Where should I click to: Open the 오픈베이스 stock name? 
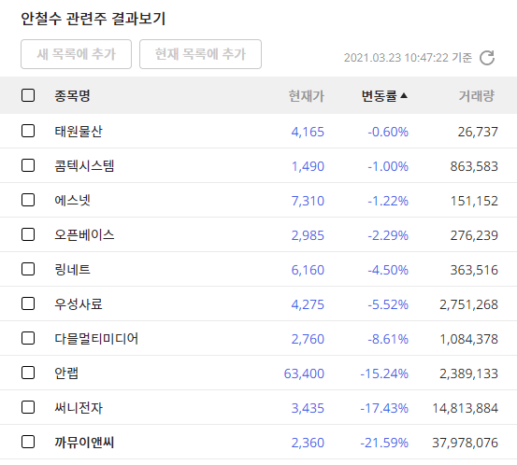pos(84,234)
